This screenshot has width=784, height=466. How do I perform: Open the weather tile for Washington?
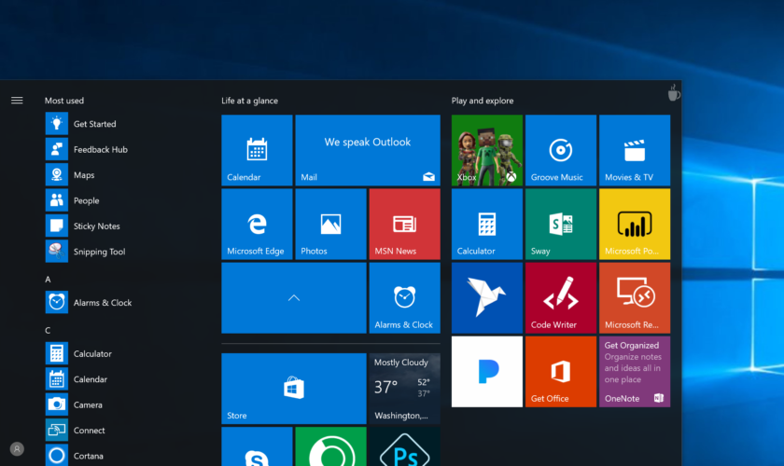[403, 389]
